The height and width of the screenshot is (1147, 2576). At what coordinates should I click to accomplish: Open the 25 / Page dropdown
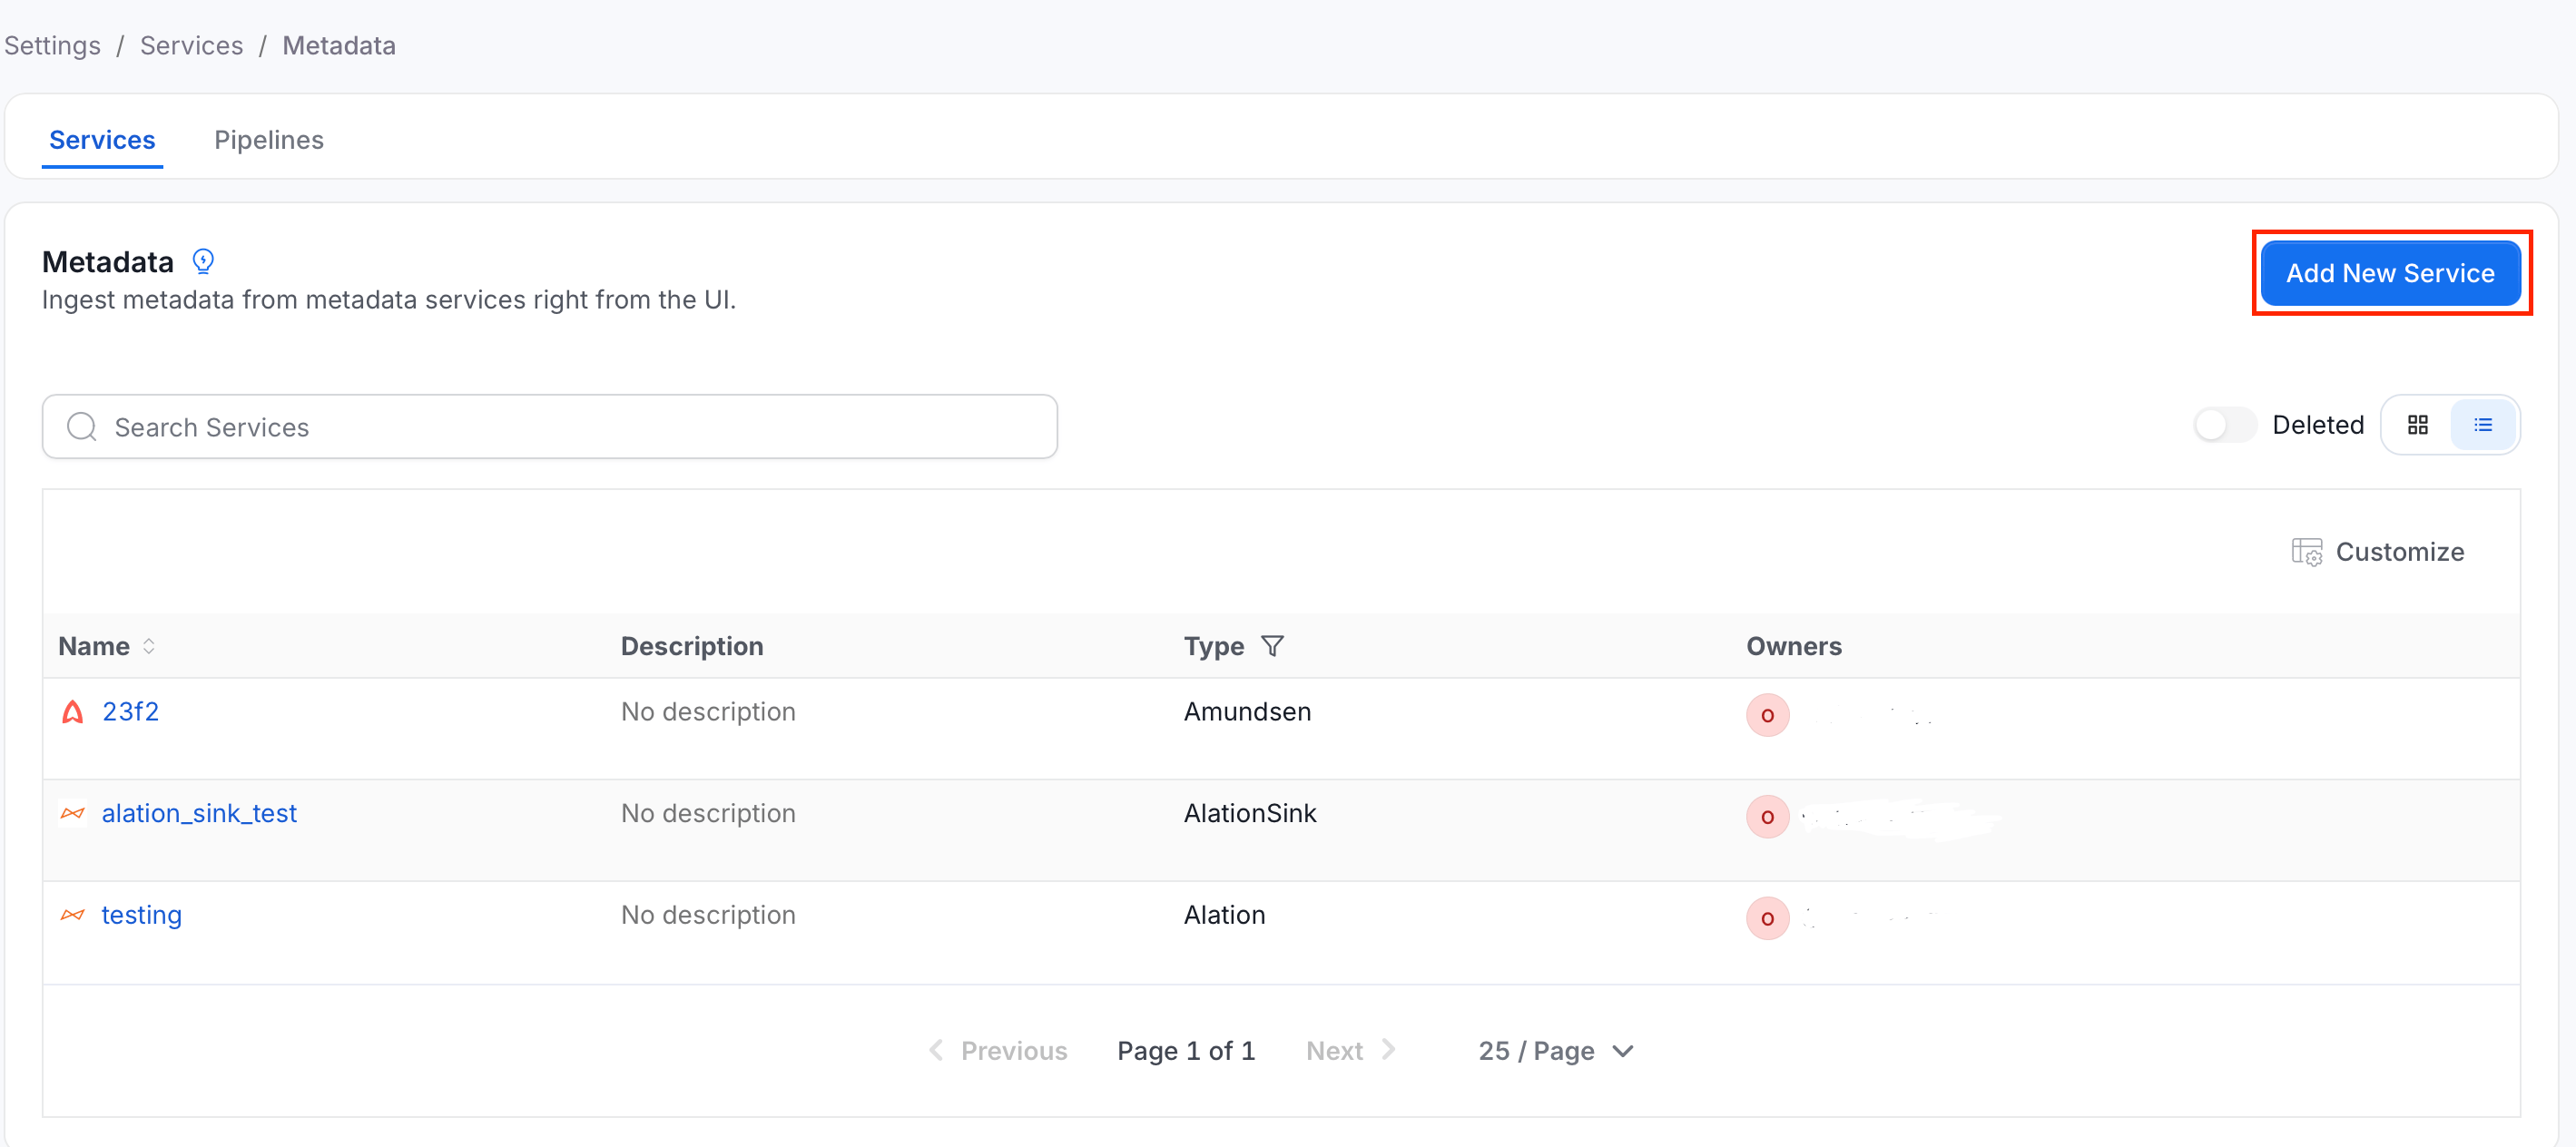[1556, 1051]
